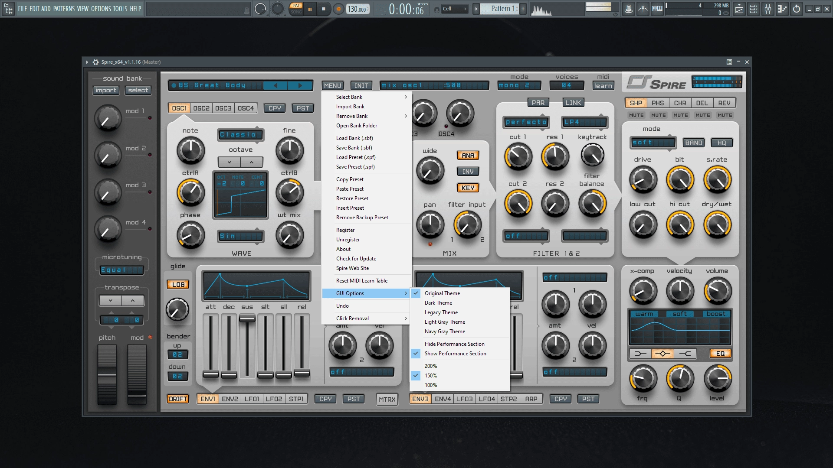Open the Classic oscillator mode dropdown
The height and width of the screenshot is (468, 833).
(x=241, y=135)
